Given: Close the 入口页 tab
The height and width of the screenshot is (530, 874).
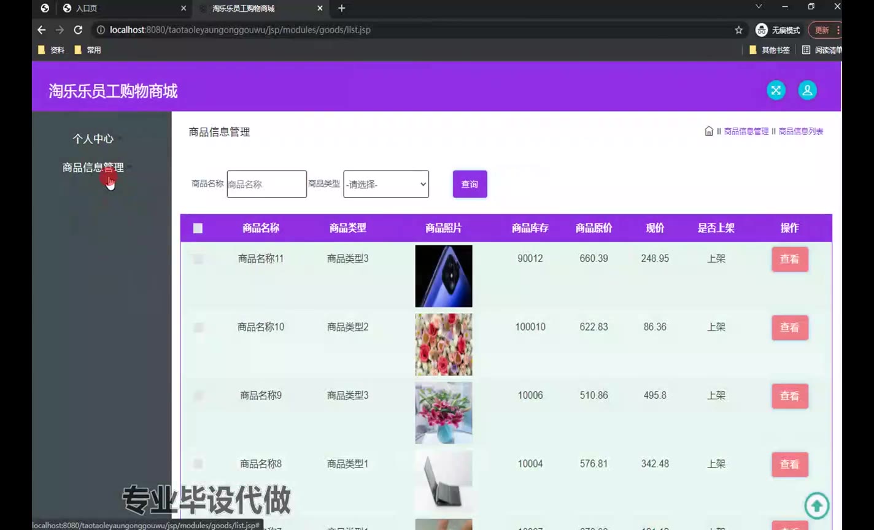Looking at the screenshot, I should 184,8.
